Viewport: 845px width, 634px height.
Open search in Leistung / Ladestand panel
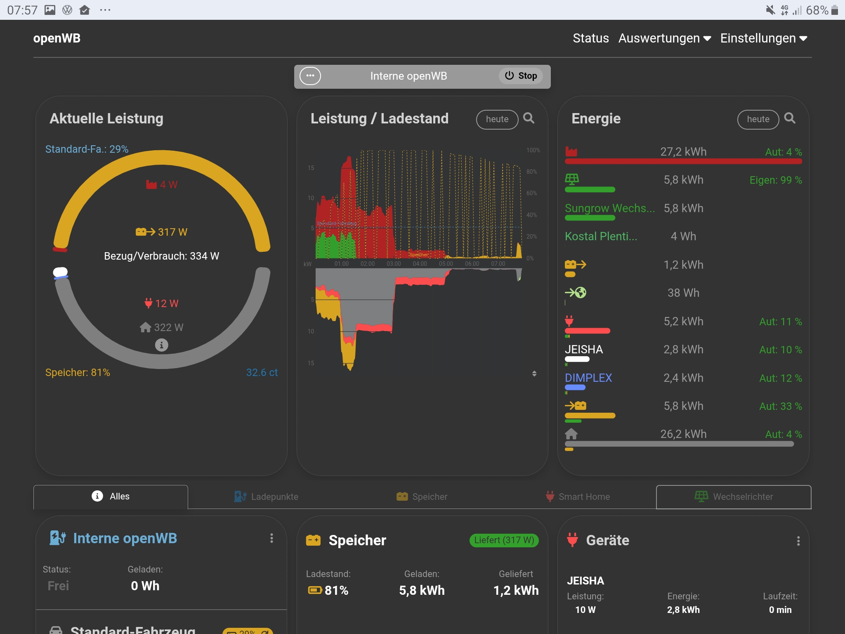(529, 118)
